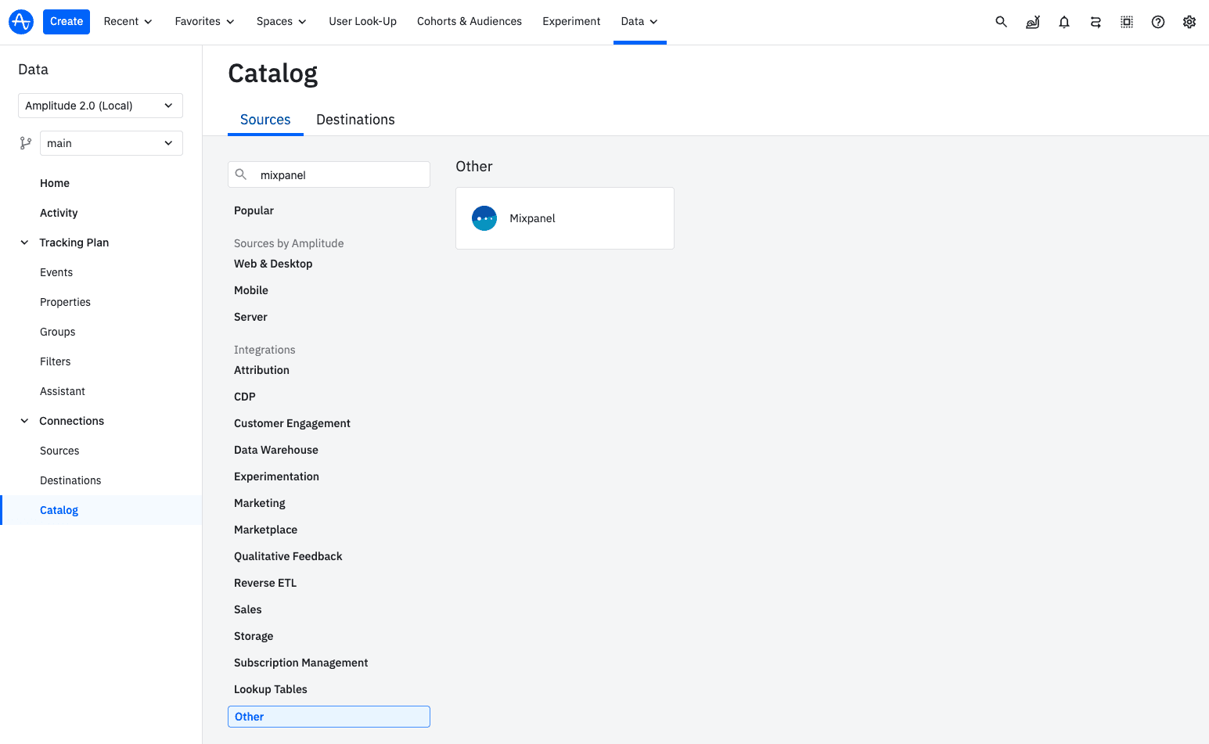Click the branch icon beside main selector
This screenshot has height=744, width=1209.
coord(26,142)
